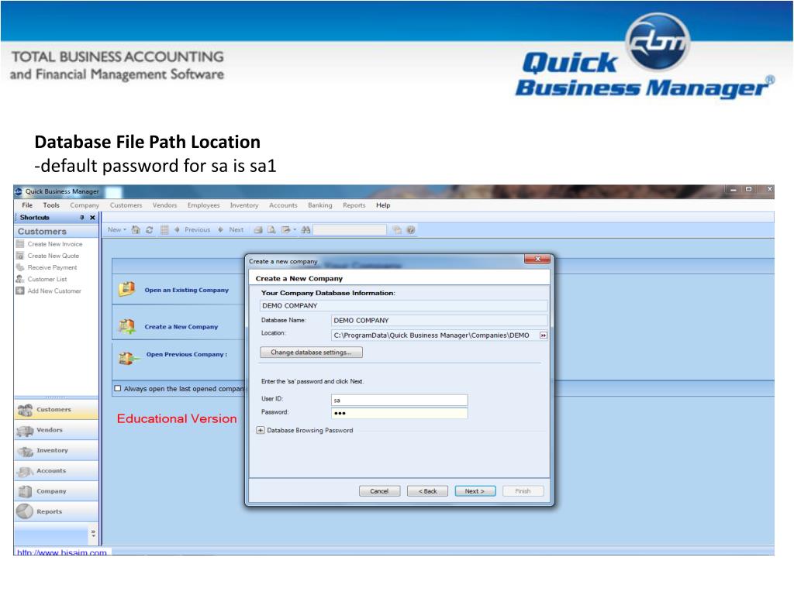Click the Export icon in toolbar

coord(286,229)
